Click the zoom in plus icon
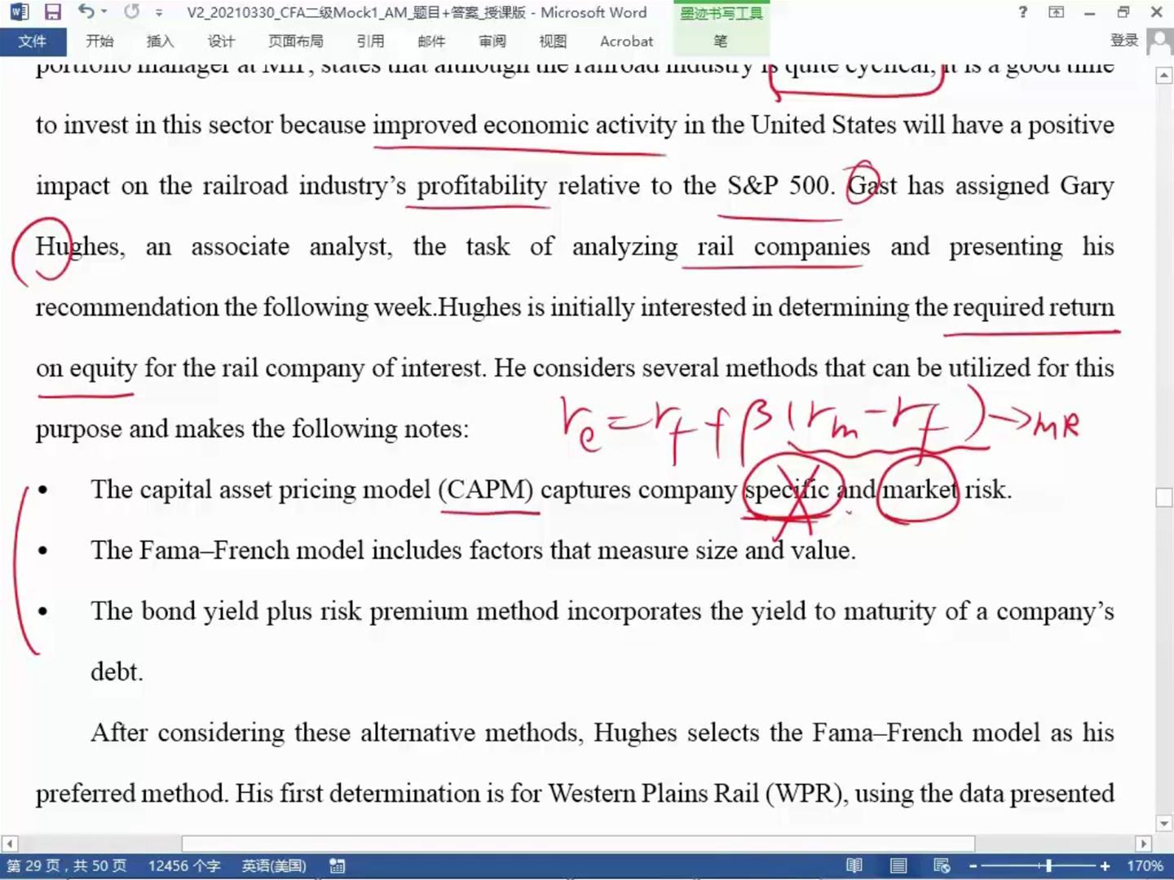The height and width of the screenshot is (880, 1174). coord(1105,866)
